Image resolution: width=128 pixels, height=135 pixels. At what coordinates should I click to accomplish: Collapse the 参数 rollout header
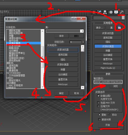108,74
